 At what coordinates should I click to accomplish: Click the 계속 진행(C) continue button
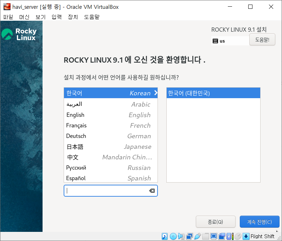[259, 222]
